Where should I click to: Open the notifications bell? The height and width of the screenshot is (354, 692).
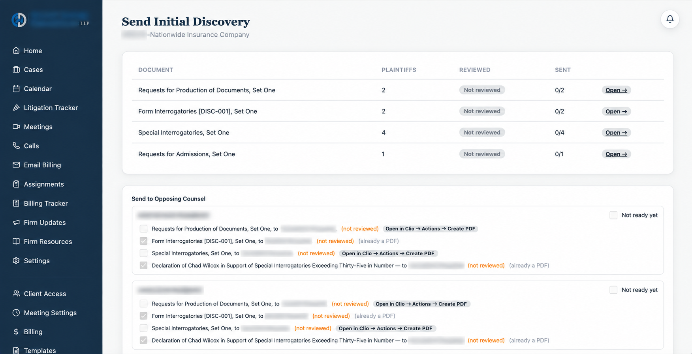click(x=670, y=19)
